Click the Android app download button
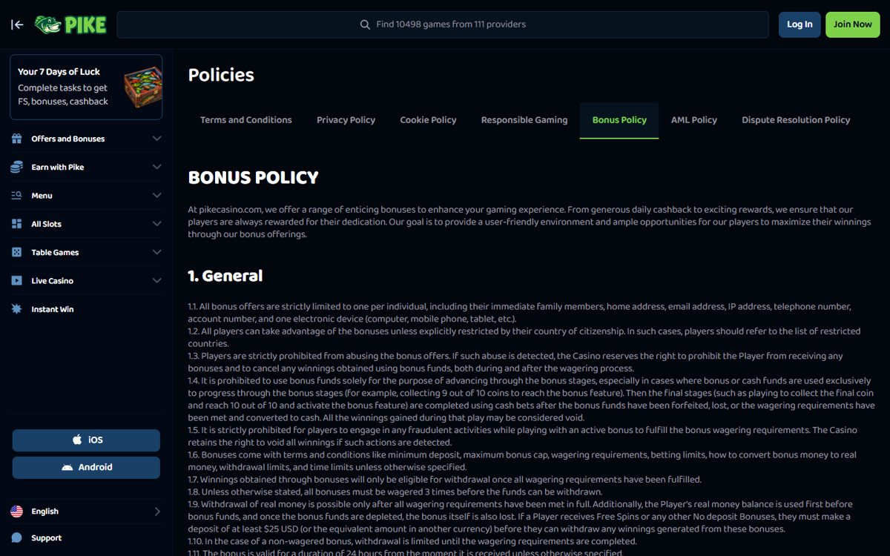This screenshot has height=556, width=890. [x=86, y=467]
